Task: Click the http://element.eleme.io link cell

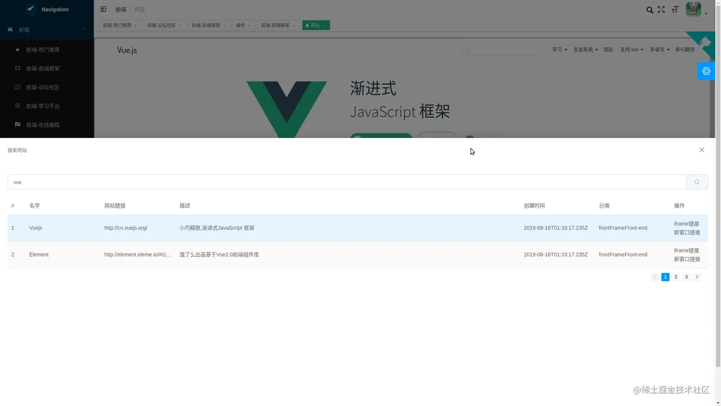Action: click(138, 255)
